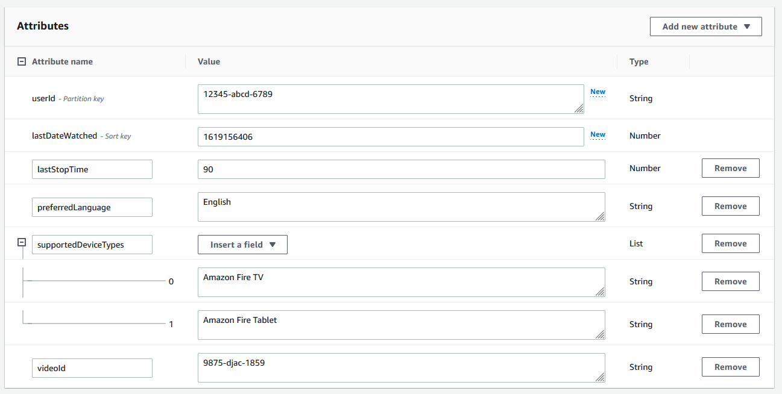Collapse all attributes using the header minus icon

click(x=22, y=61)
